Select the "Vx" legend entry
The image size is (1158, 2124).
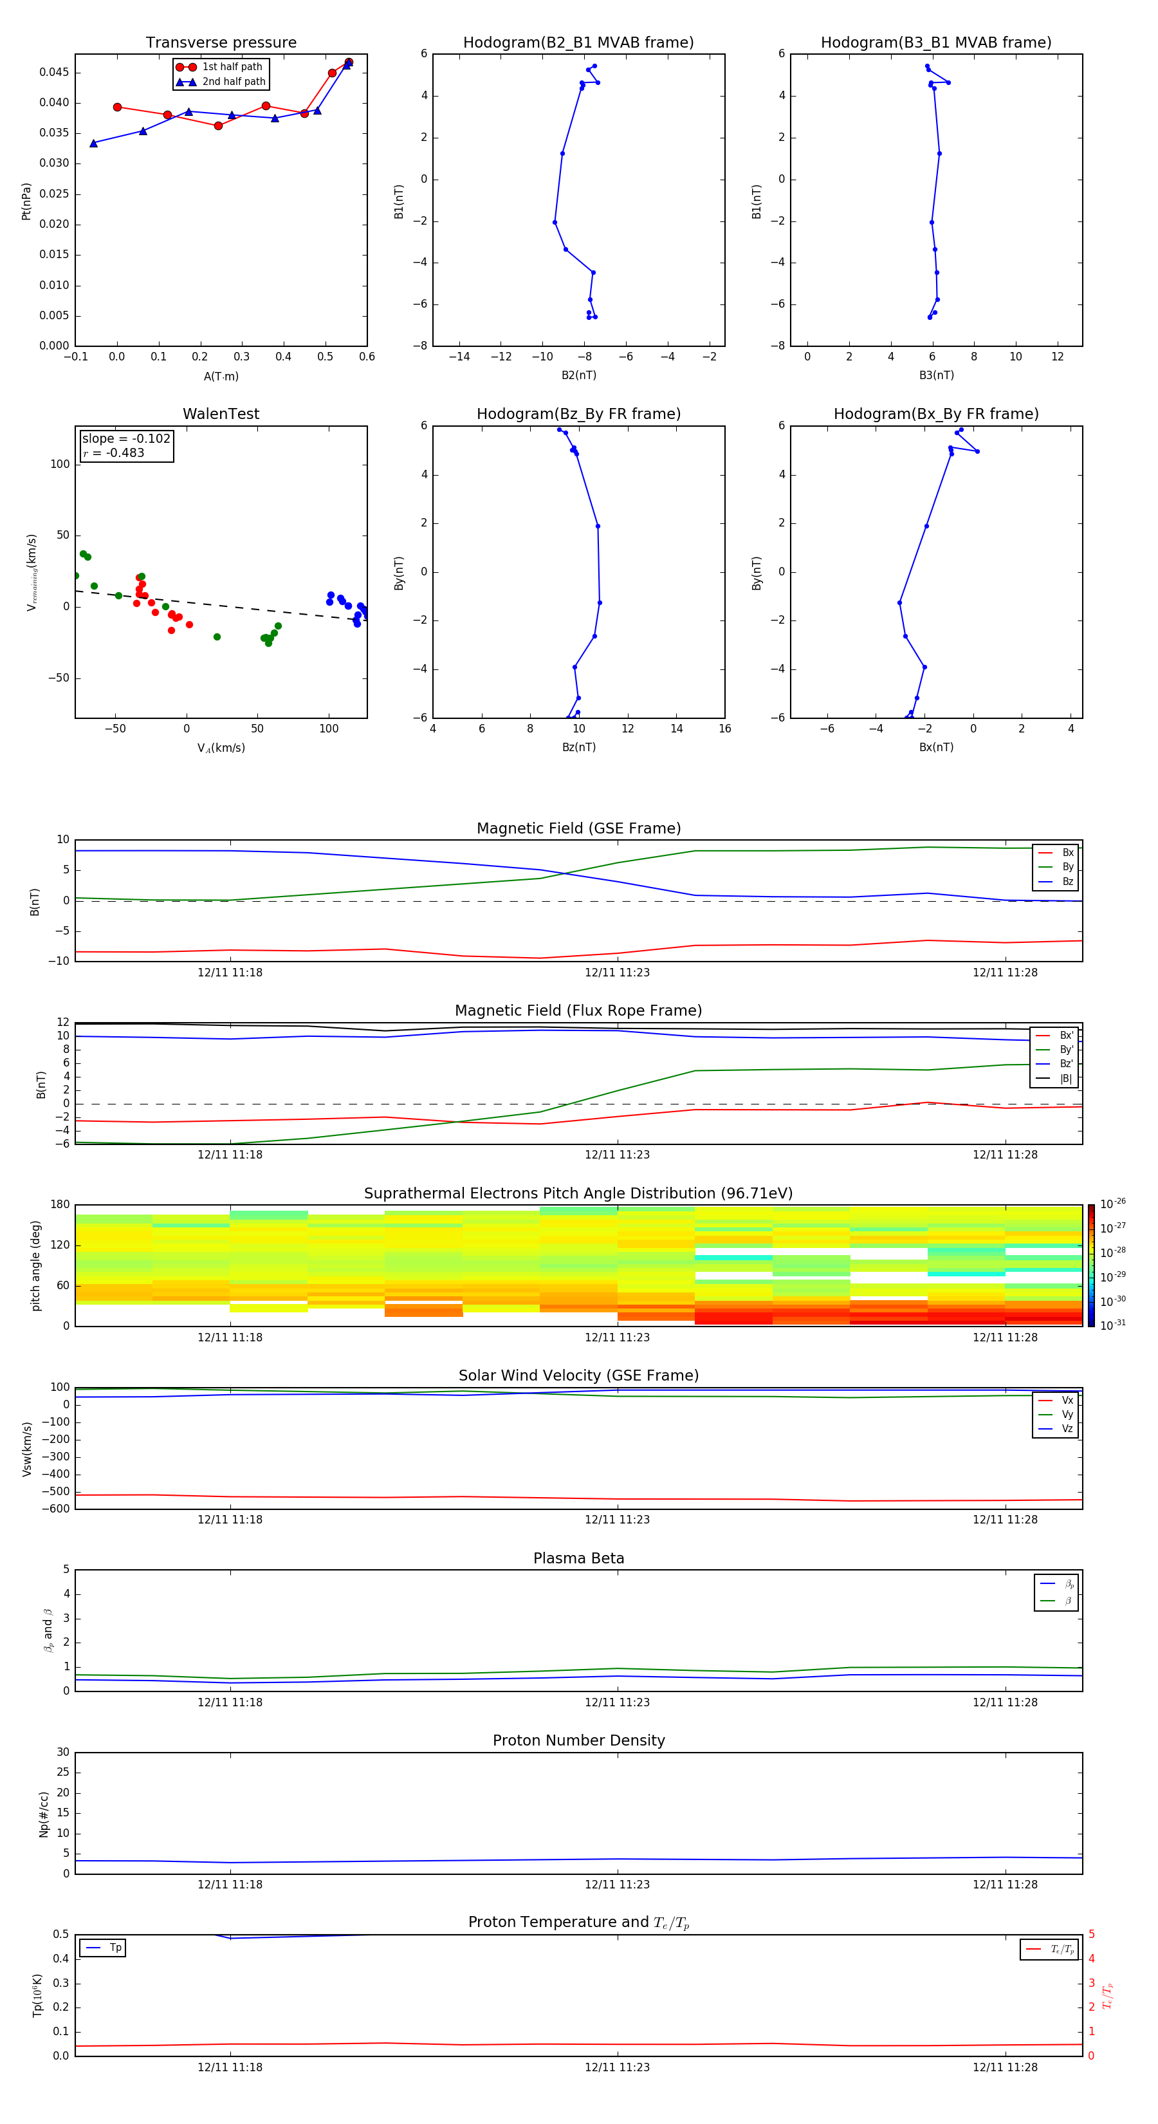[x=1056, y=1401]
